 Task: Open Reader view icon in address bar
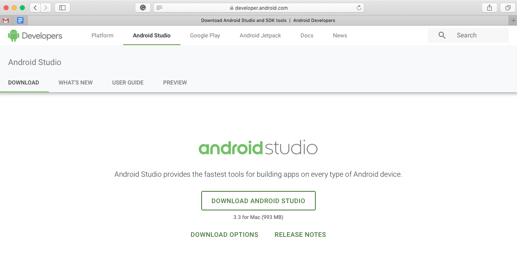(x=159, y=8)
